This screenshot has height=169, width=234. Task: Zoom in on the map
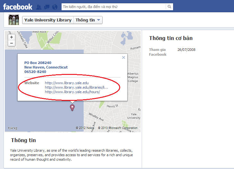point(12,37)
